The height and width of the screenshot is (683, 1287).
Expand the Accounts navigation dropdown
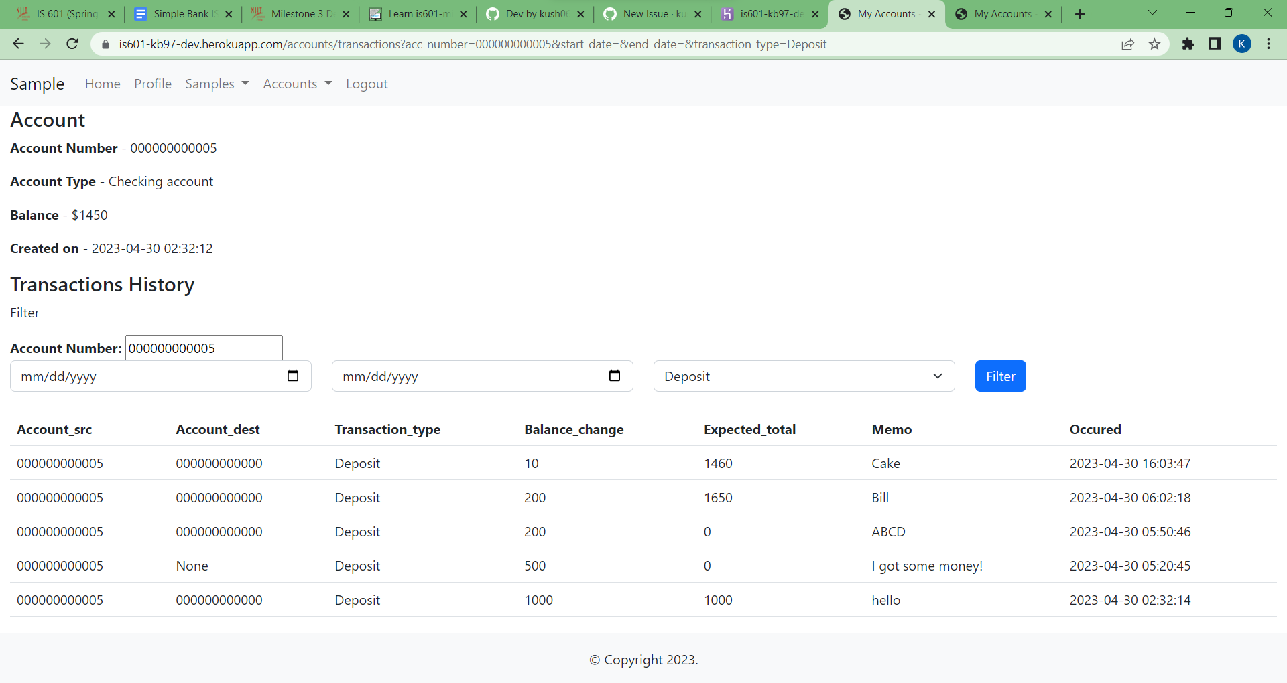click(296, 84)
